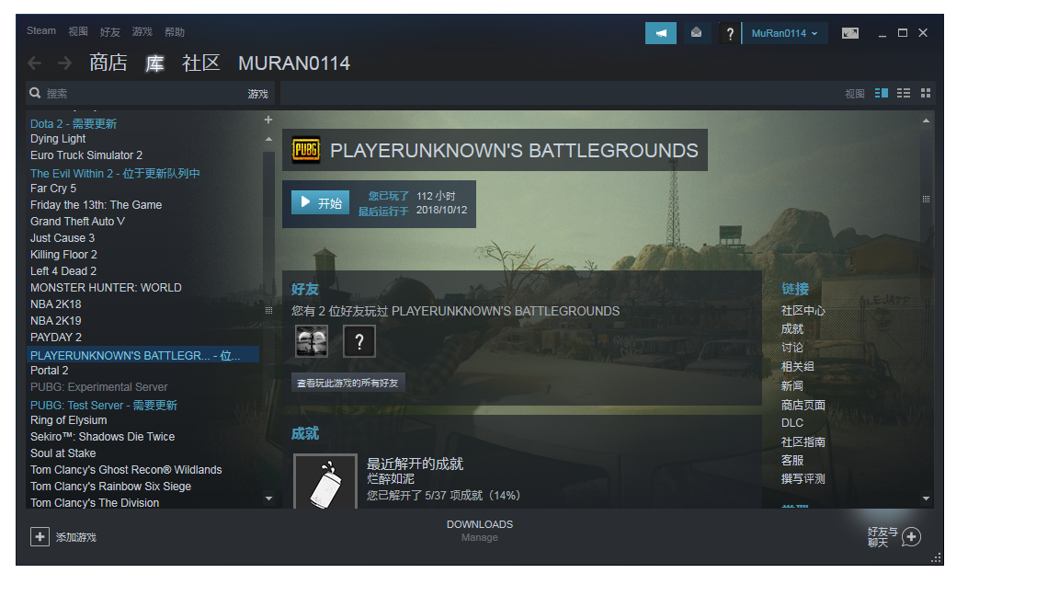This screenshot has height=596, width=1059.
Task: Open the 帮助 menu
Action: 175,32
